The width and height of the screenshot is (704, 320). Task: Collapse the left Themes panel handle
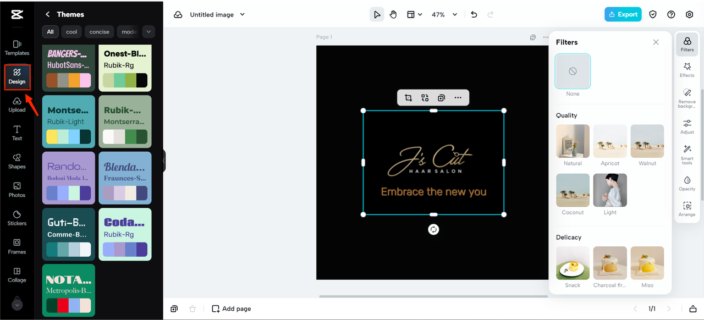(164, 161)
